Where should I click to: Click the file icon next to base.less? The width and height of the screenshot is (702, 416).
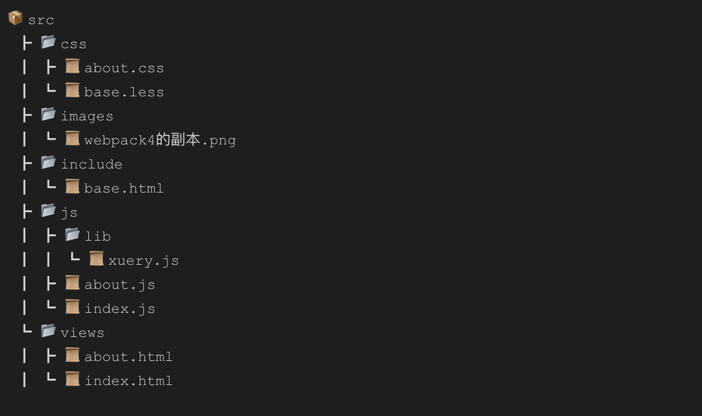[72, 91]
